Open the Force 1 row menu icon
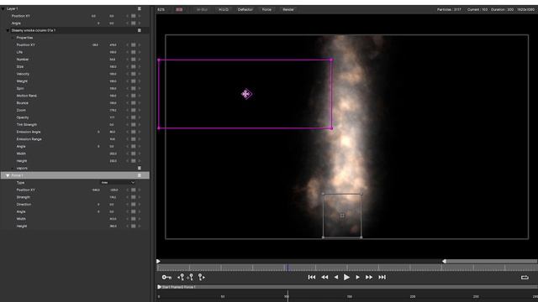The width and height of the screenshot is (538, 302). tap(140, 175)
